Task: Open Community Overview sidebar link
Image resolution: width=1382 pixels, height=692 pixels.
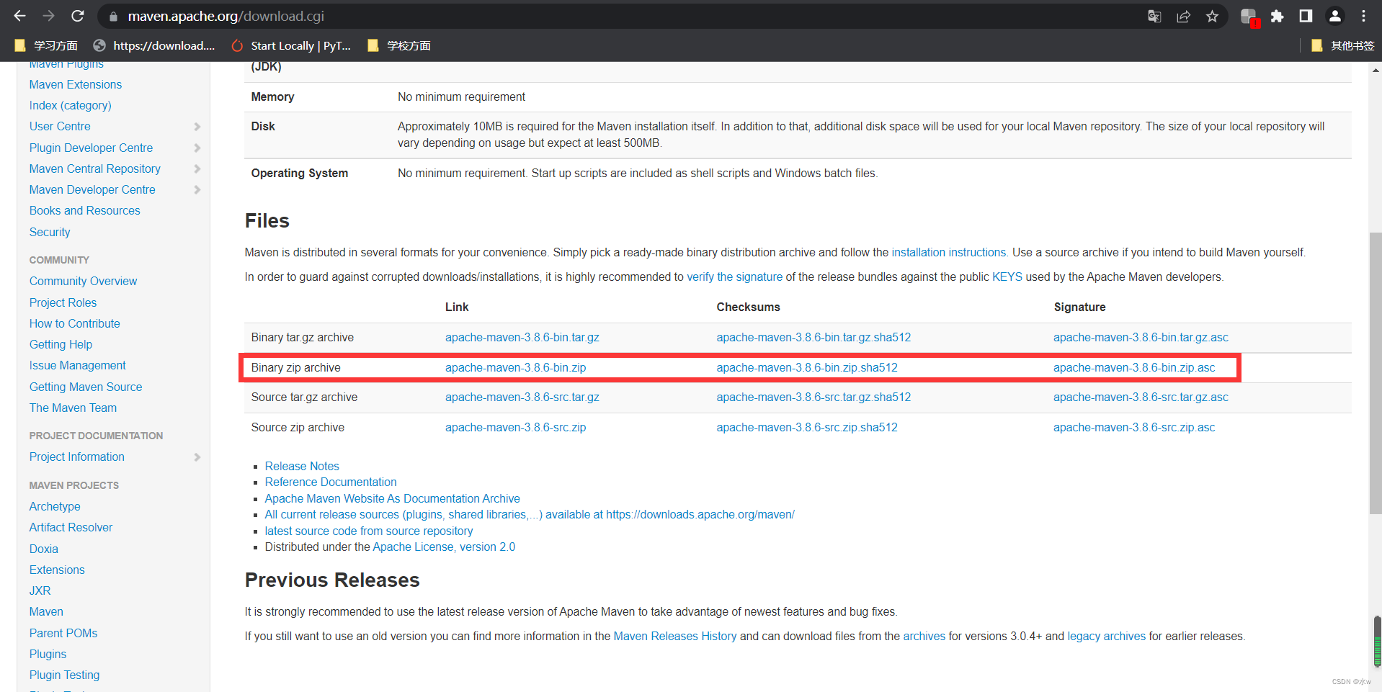Action: point(83,281)
